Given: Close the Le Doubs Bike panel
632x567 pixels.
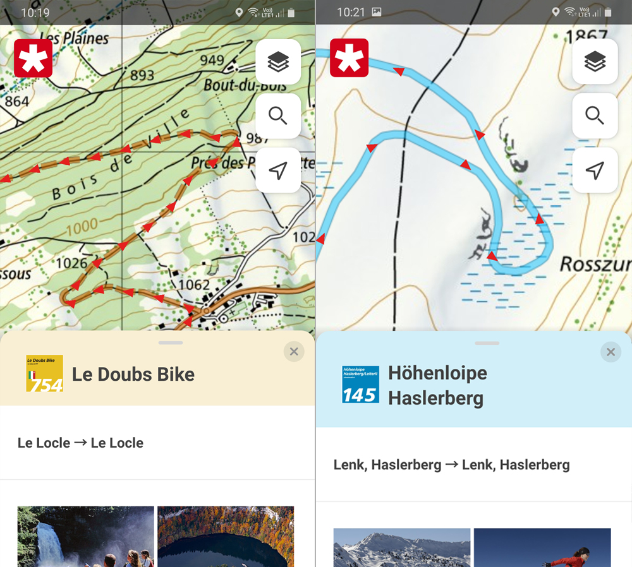Looking at the screenshot, I should (x=294, y=352).
